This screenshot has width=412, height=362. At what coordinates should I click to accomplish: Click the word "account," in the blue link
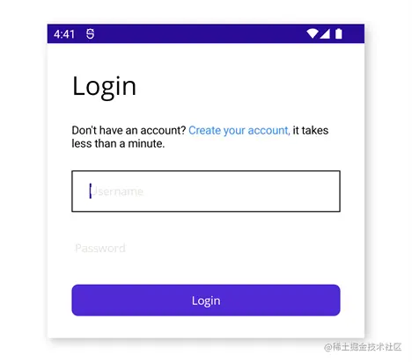click(x=269, y=130)
